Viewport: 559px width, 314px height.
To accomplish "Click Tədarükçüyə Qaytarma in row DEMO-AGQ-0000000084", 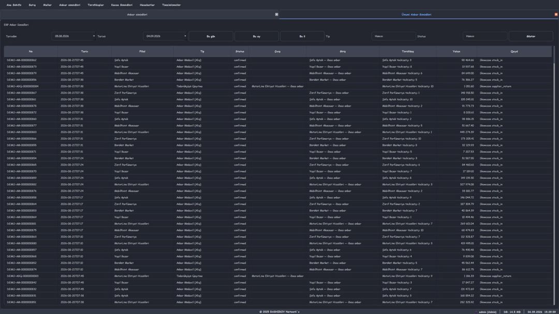I will point(189,86).
